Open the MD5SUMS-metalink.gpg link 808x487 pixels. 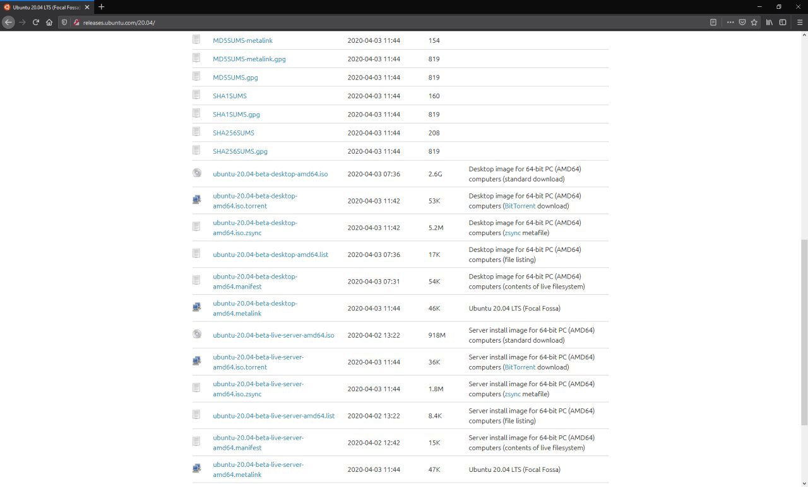pos(249,59)
